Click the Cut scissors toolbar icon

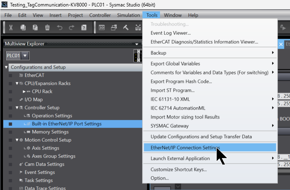11,27
